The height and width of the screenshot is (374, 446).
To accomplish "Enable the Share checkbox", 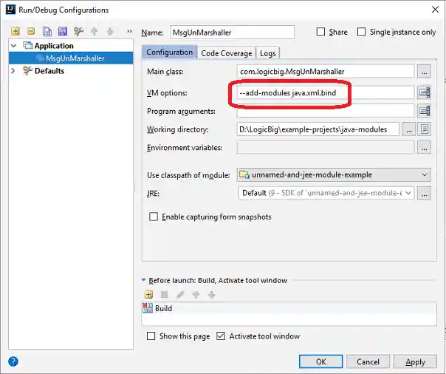I will (x=320, y=32).
